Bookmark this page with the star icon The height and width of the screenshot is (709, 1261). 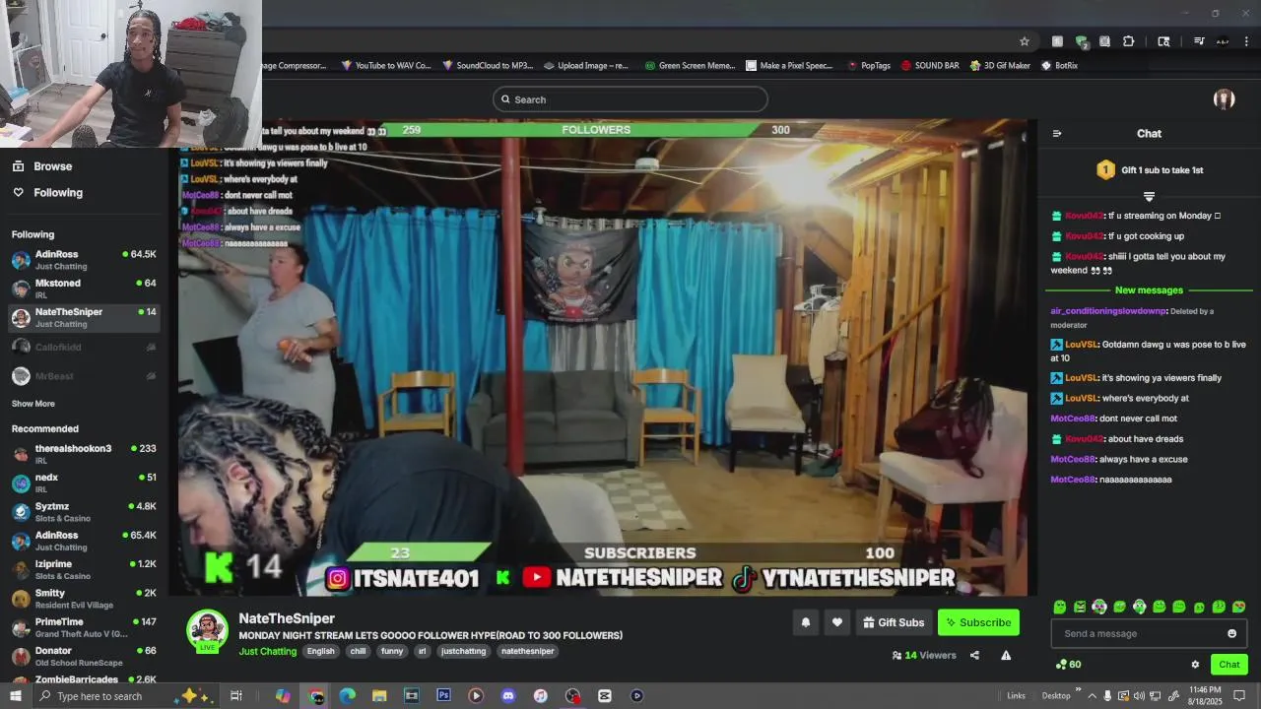(x=1025, y=41)
